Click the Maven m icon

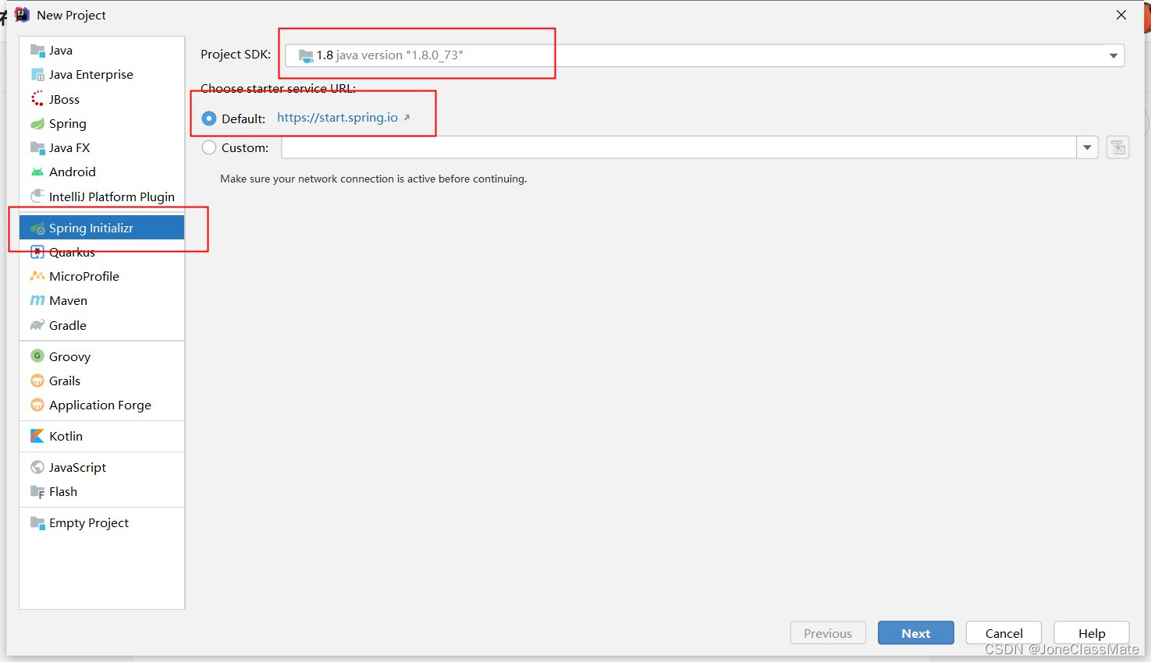point(37,300)
